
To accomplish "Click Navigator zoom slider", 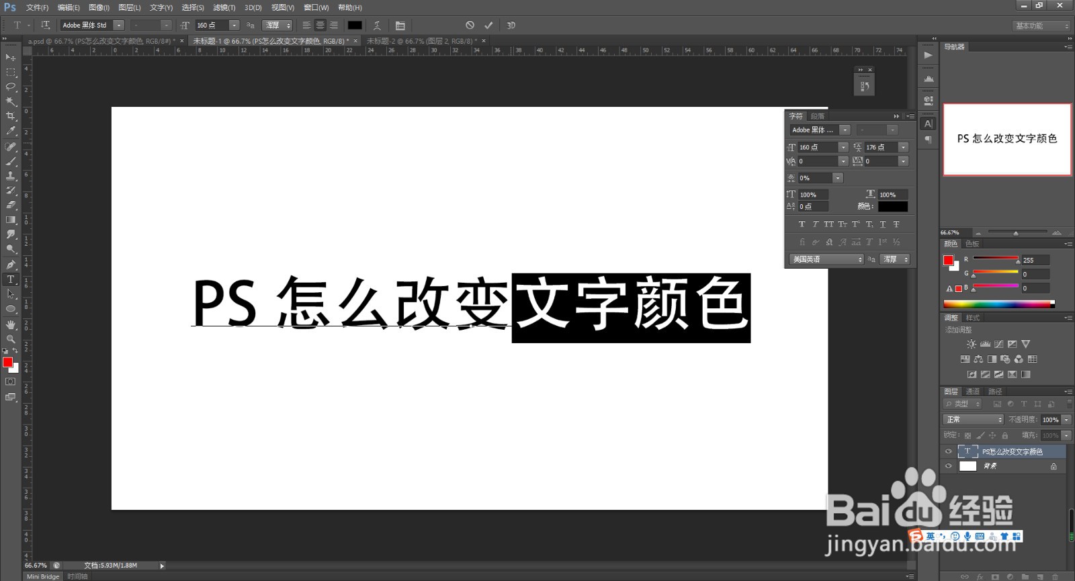I will pyautogui.click(x=1015, y=232).
